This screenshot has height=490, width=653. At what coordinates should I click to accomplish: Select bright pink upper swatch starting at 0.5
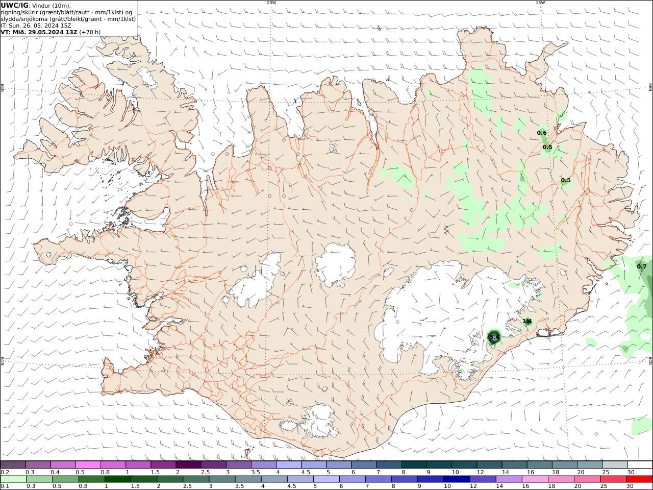(x=88, y=465)
